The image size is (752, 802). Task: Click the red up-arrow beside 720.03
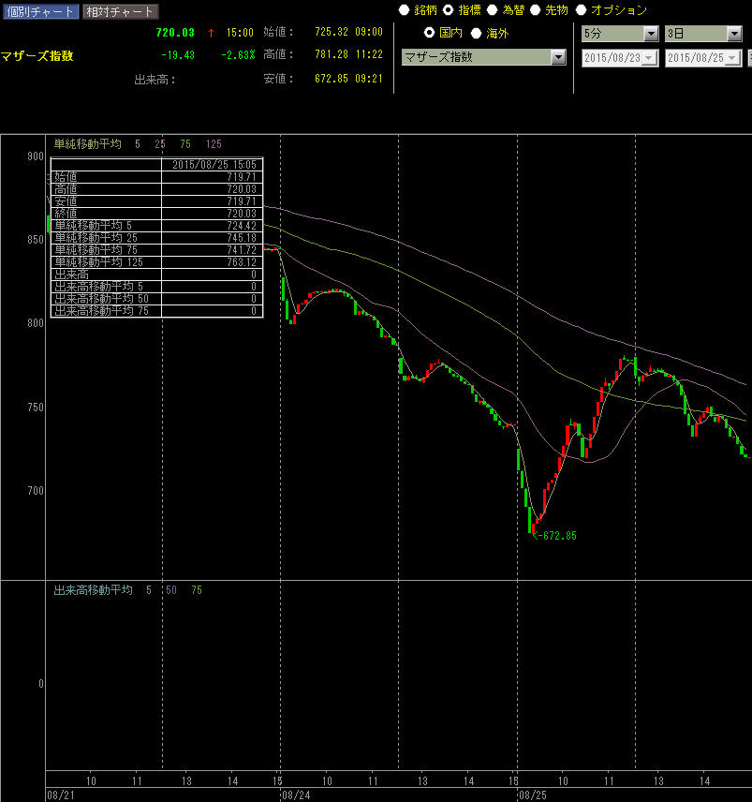[x=211, y=33]
